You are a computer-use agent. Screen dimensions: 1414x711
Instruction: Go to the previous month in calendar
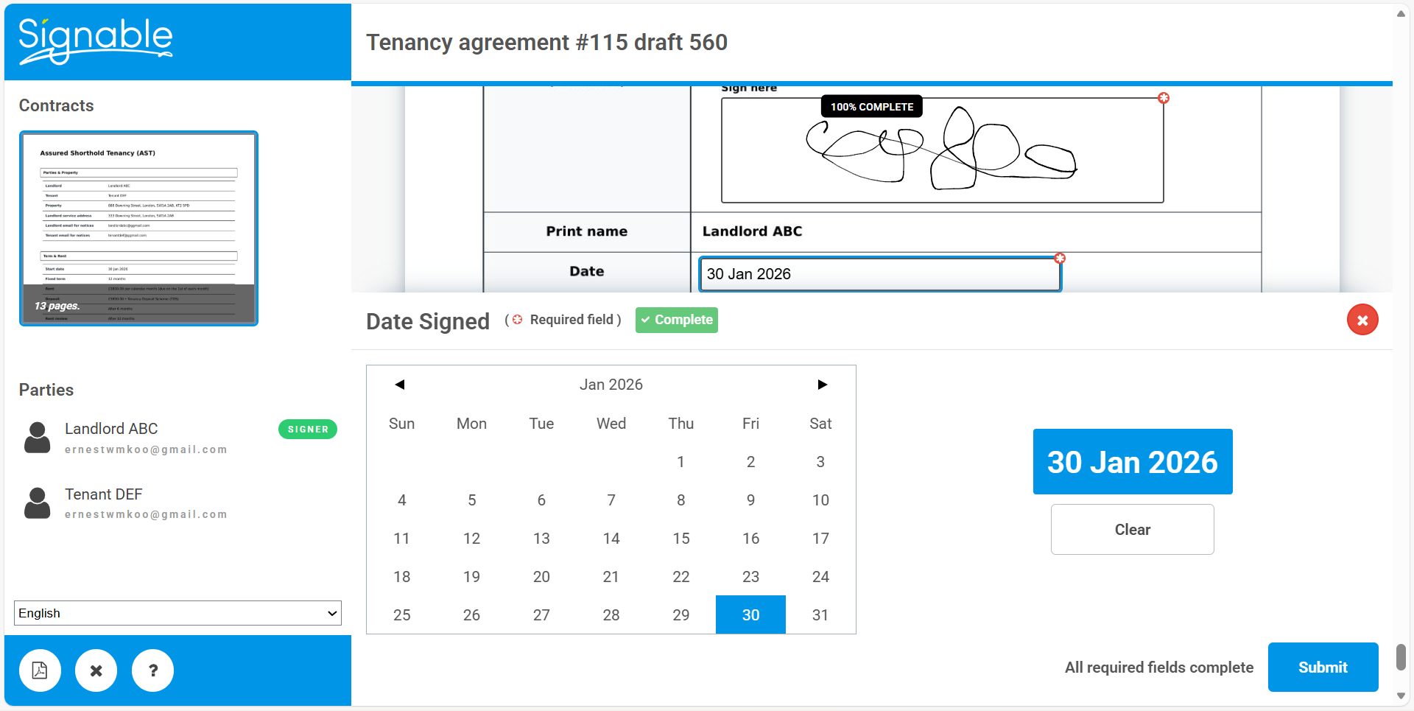(x=399, y=384)
